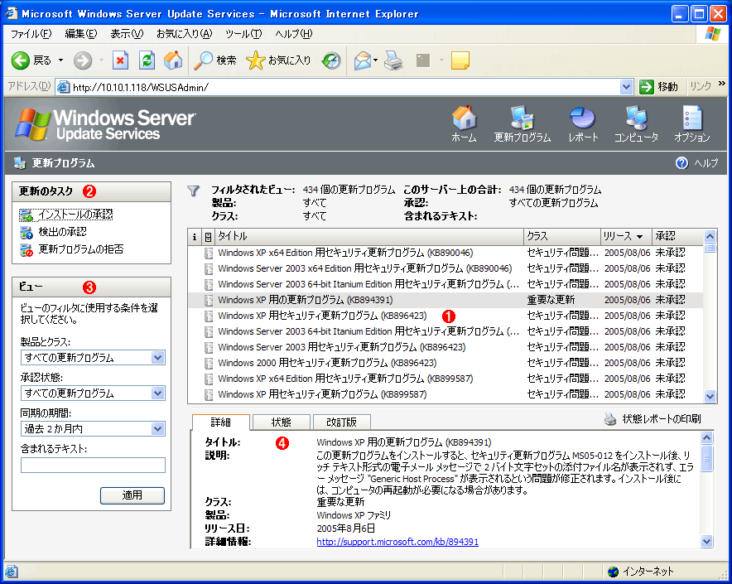This screenshot has height=584, width=732.
Task: Click the yellow note toolbar icon
Action: pos(460,60)
